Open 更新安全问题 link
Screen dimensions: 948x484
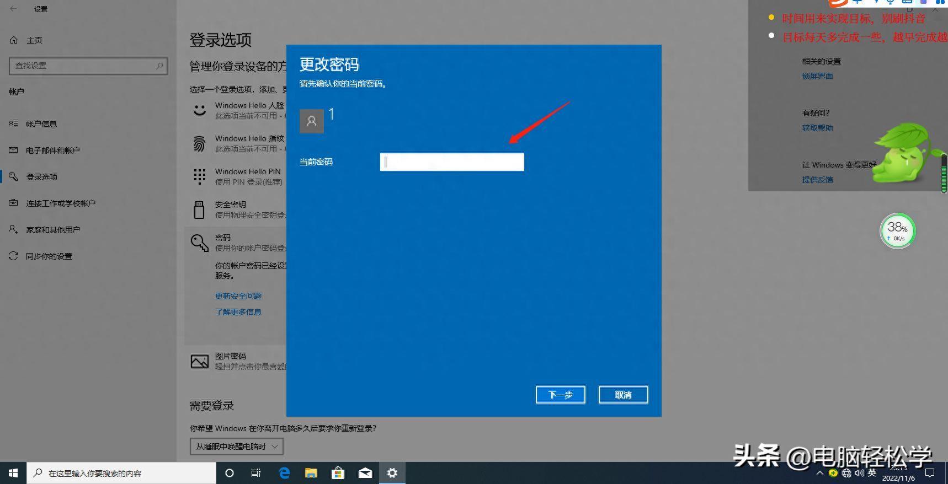[x=238, y=296]
